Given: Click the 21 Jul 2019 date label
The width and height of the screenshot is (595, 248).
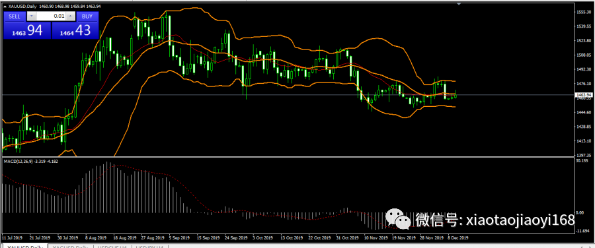Looking at the screenshot, I should click(x=40, y=238).
